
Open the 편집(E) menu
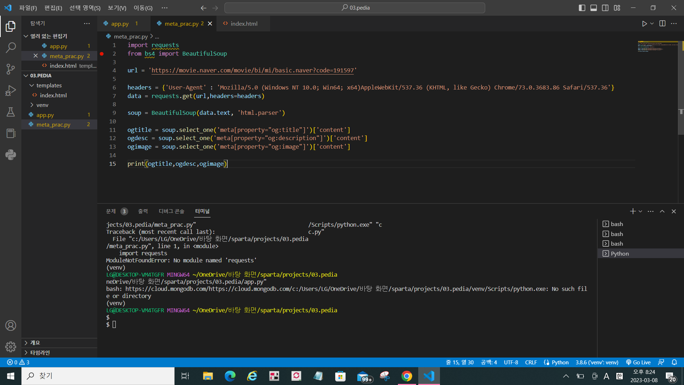click(53, 8)
